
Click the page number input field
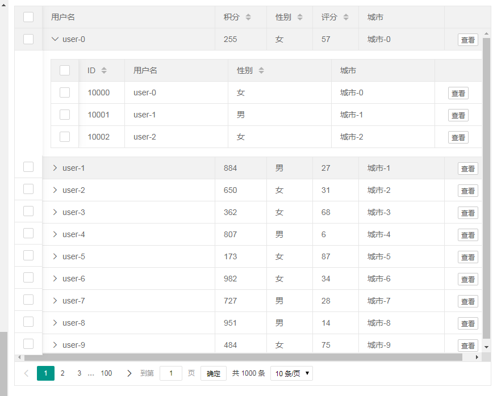pos(171,373)
